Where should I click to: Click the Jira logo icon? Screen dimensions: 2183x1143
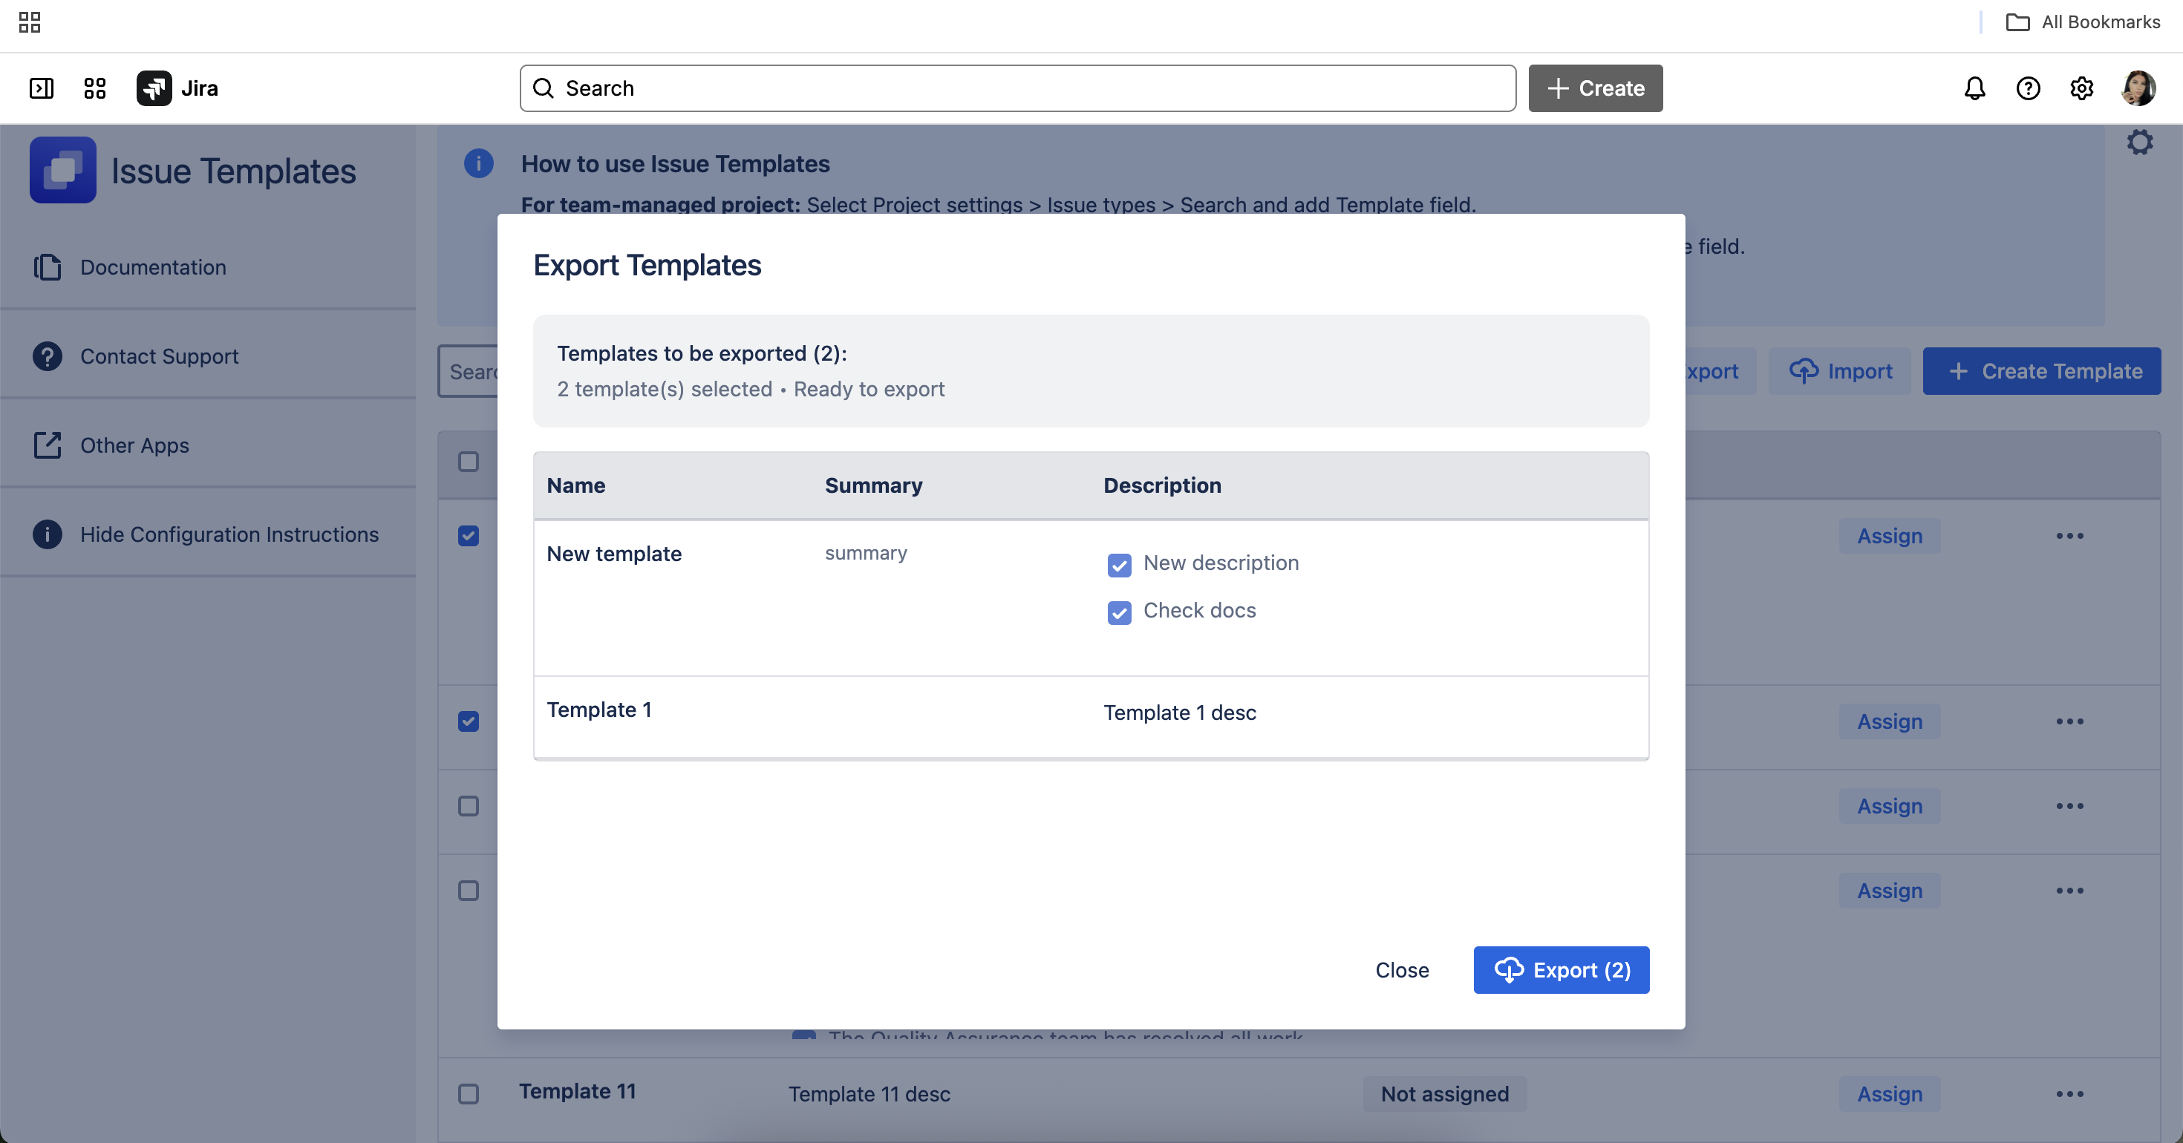154,88
